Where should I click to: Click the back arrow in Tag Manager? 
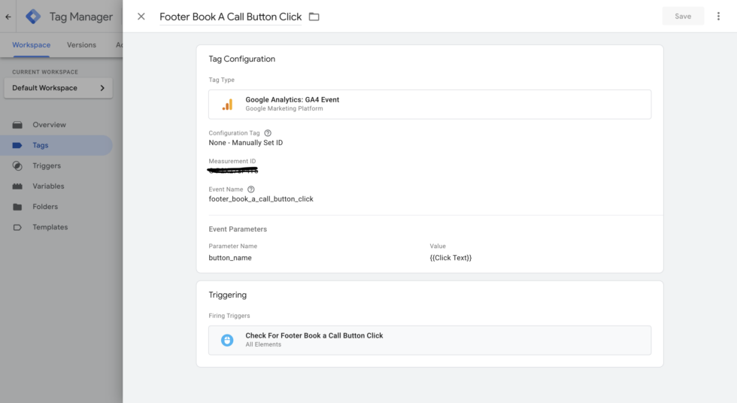8,17
